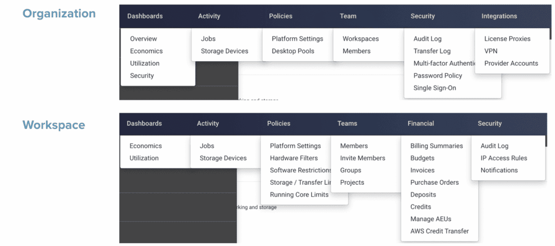The height and width of the screenshot is (246, 555).
Task: Select Single Sign-On
Action: tap(435, 88)
